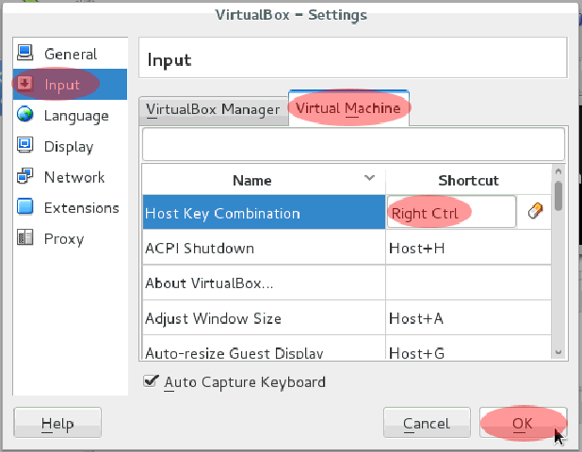Click the Display monitor icon
582x452 pixels.
[x=24, y=145]
